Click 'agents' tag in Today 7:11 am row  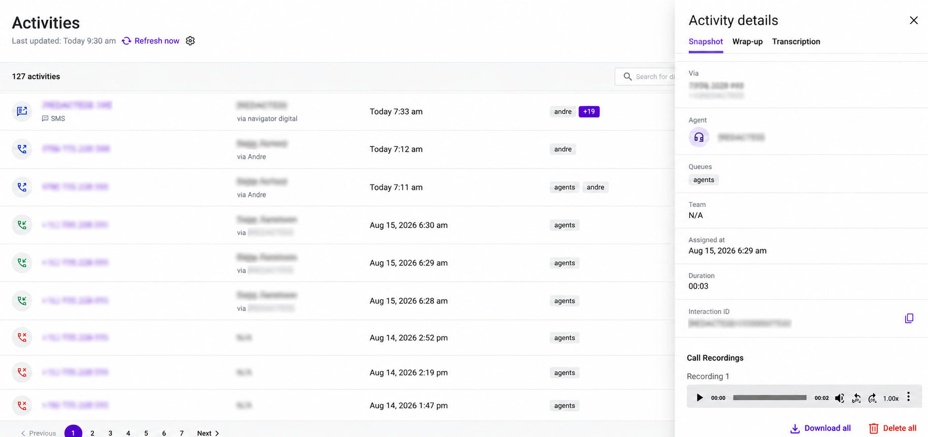[x=564, y=187]
